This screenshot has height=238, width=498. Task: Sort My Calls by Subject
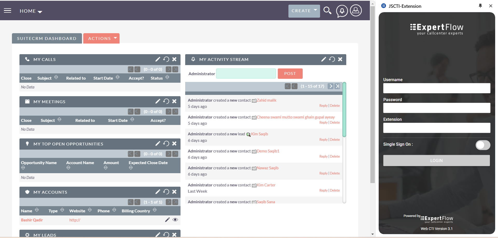pyautogui.click(x=56, y=78)
